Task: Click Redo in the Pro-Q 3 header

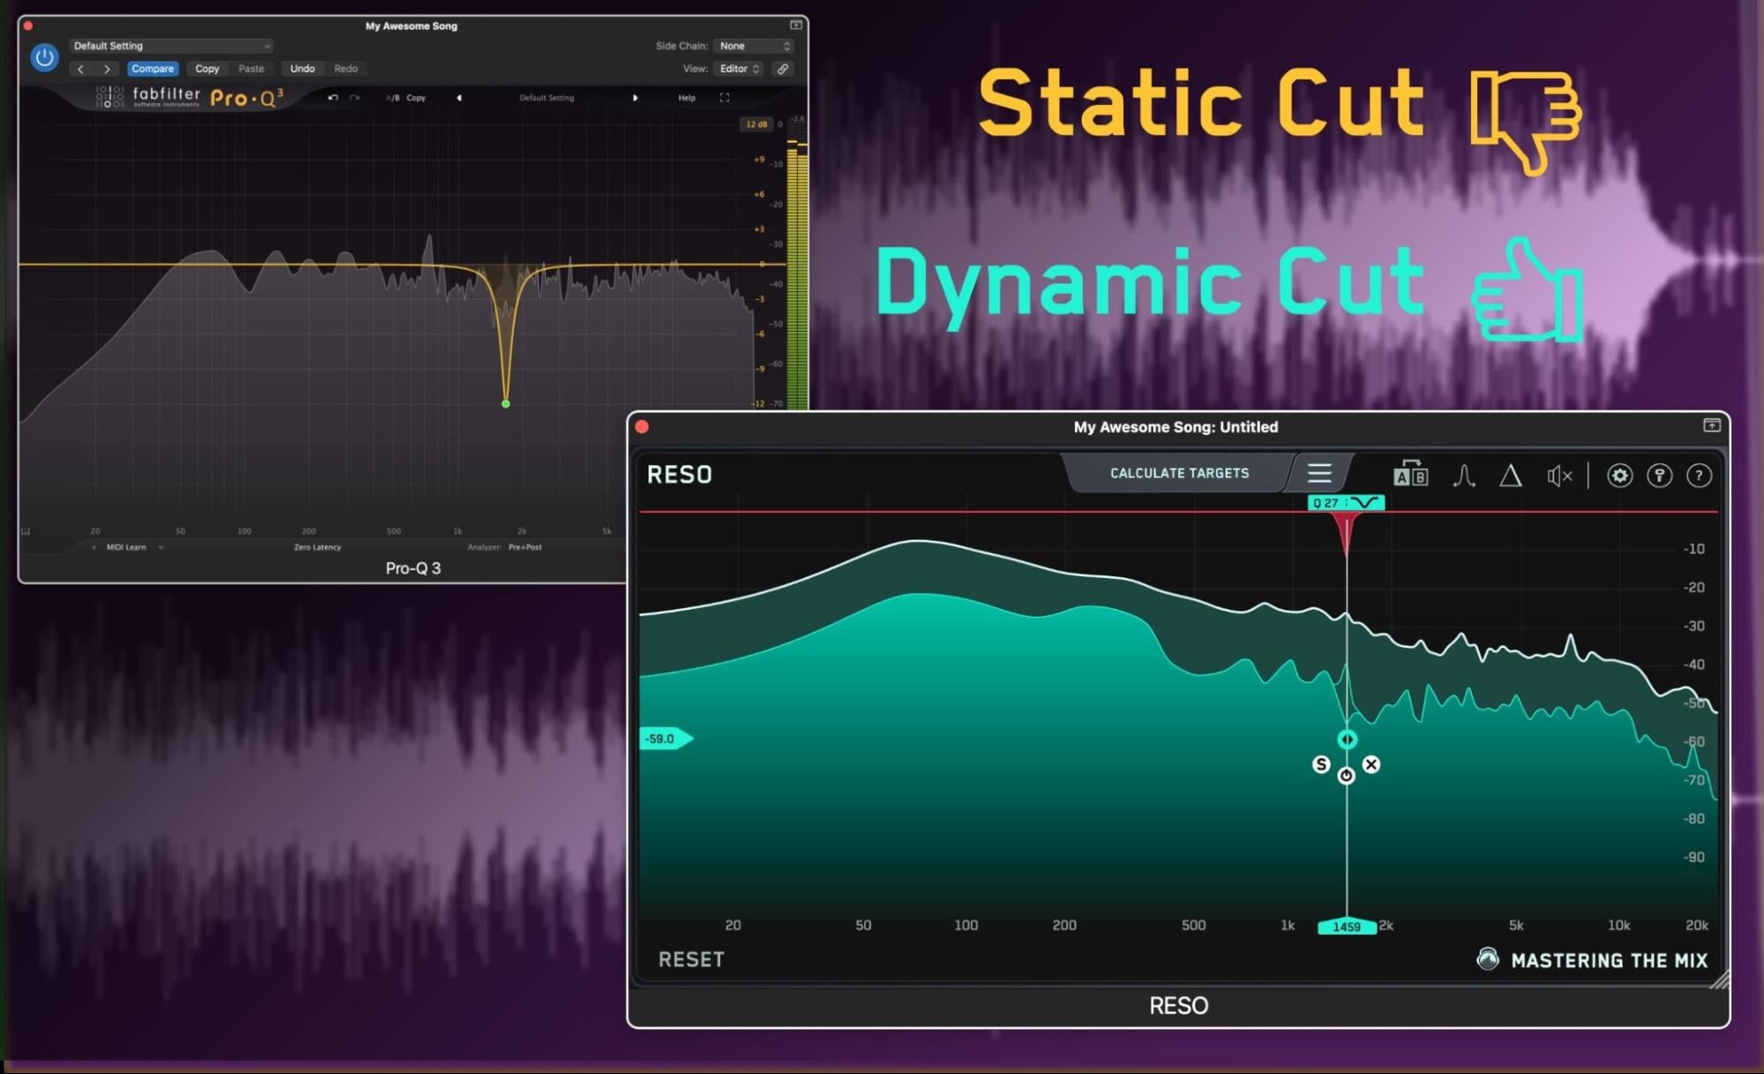Action: click(x=346, y=69)
